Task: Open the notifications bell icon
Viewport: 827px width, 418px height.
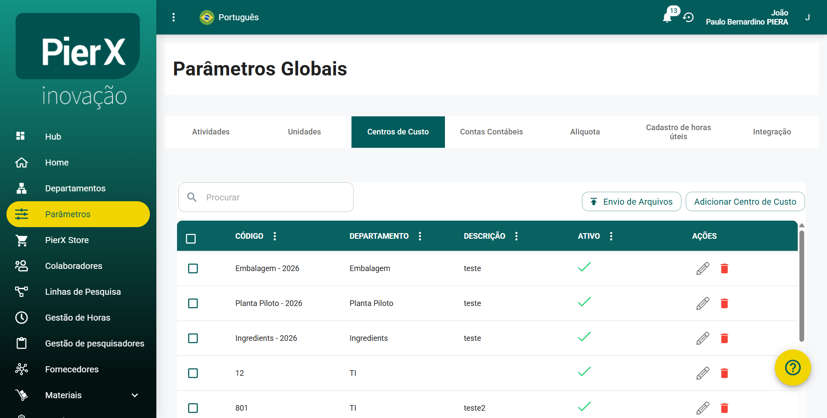Action: pos(667,17)
